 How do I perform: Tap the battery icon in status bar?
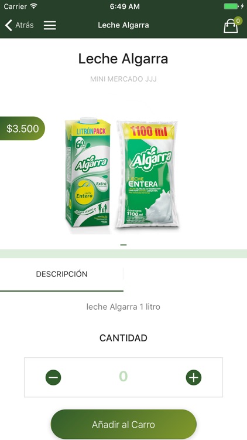coord(231,6)
